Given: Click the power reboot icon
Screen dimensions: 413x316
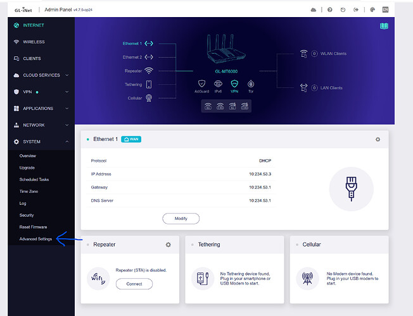Looking at the screenshot, I should tap(343, 9).
